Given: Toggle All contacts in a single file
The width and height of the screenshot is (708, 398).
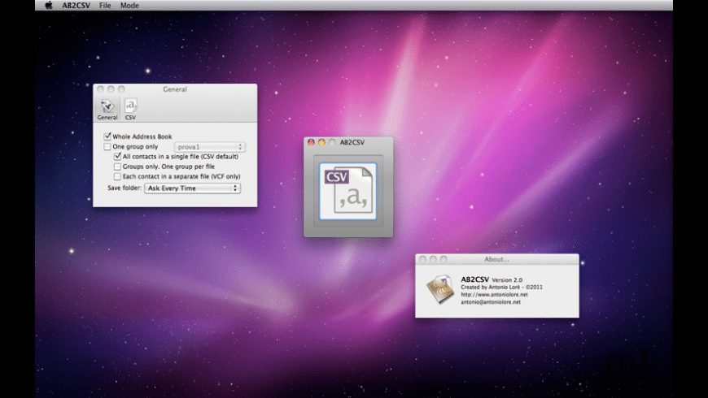Looking at the screenshot, I should pos(117,156).
